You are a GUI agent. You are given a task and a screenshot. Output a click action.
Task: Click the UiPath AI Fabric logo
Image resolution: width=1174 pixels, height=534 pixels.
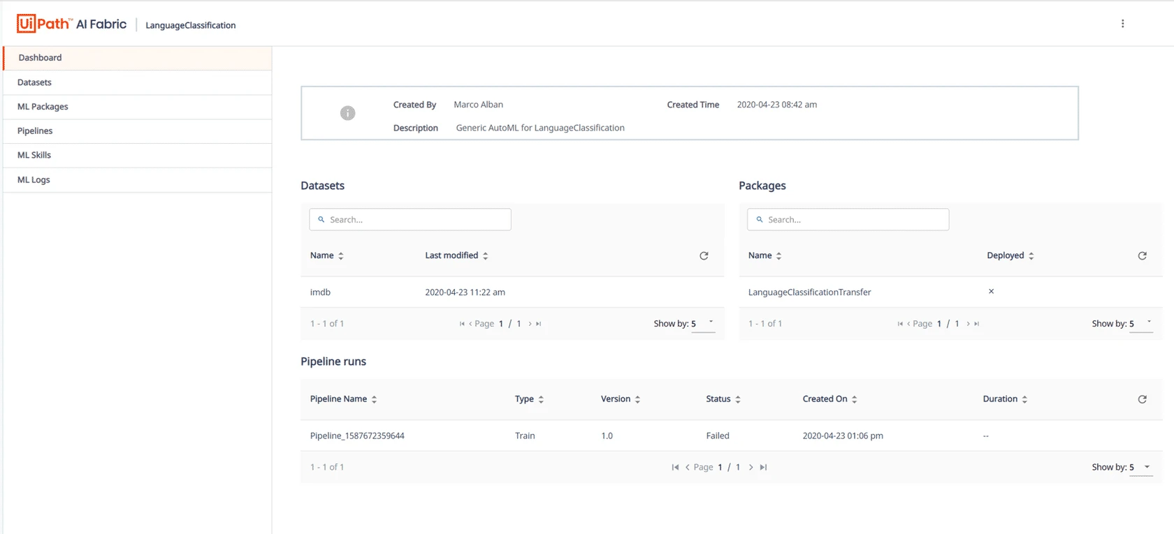(x=72, y=24)
